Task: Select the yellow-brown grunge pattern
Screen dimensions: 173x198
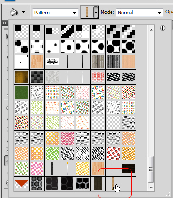Action: click(x=21, y=77)
